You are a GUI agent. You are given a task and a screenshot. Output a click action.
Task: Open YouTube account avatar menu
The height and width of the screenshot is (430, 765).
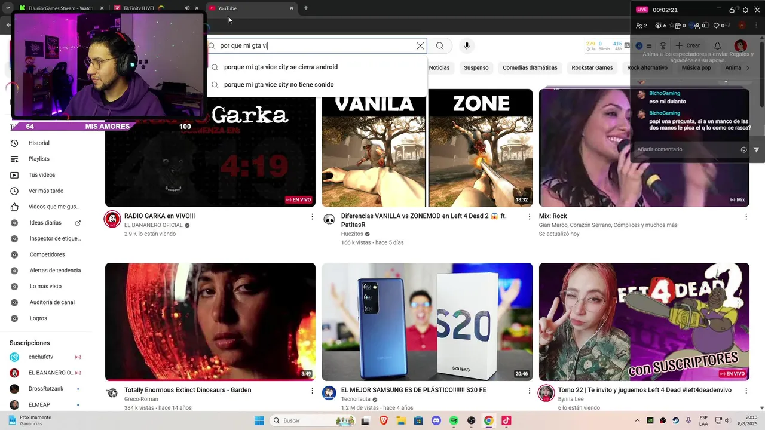pyautogui.click(x=740, y=46)
